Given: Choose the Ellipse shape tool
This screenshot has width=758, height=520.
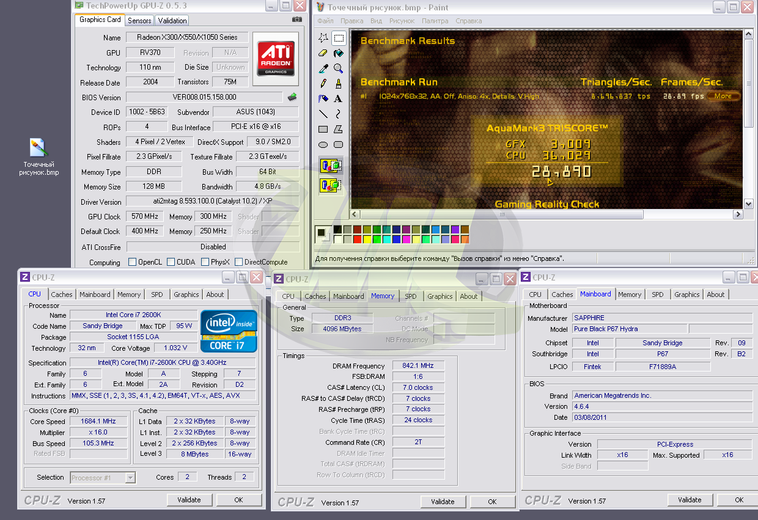Looking at the screenshot, I should click(323, 144).
